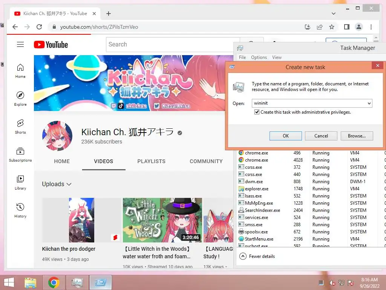
Task: Go to YouTube Home in sidebar
Action: point(20,71)
